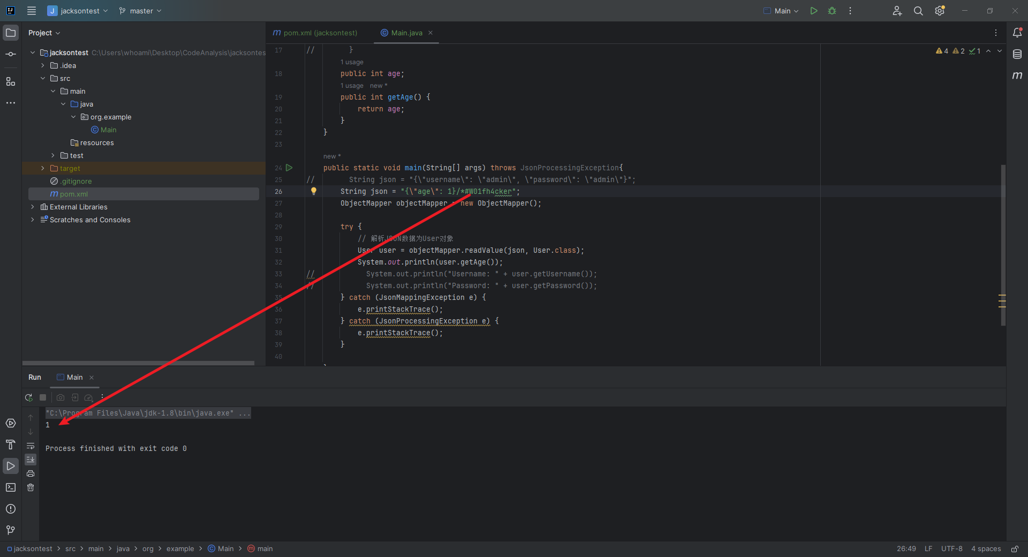Toggle soft-wrap in console
The width and height of the screenshot is (1028, 557).
point(31,446)
